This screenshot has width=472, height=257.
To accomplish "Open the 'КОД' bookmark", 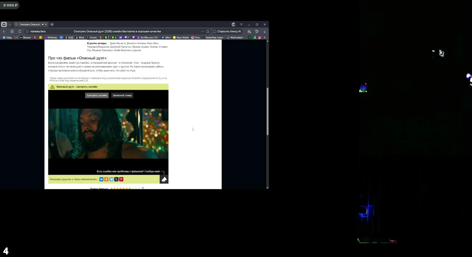I will pos(69,37).
